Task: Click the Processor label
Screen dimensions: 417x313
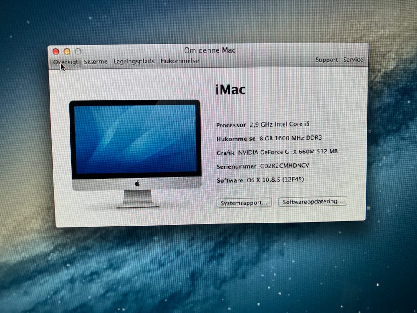Action: coord(231,125)
